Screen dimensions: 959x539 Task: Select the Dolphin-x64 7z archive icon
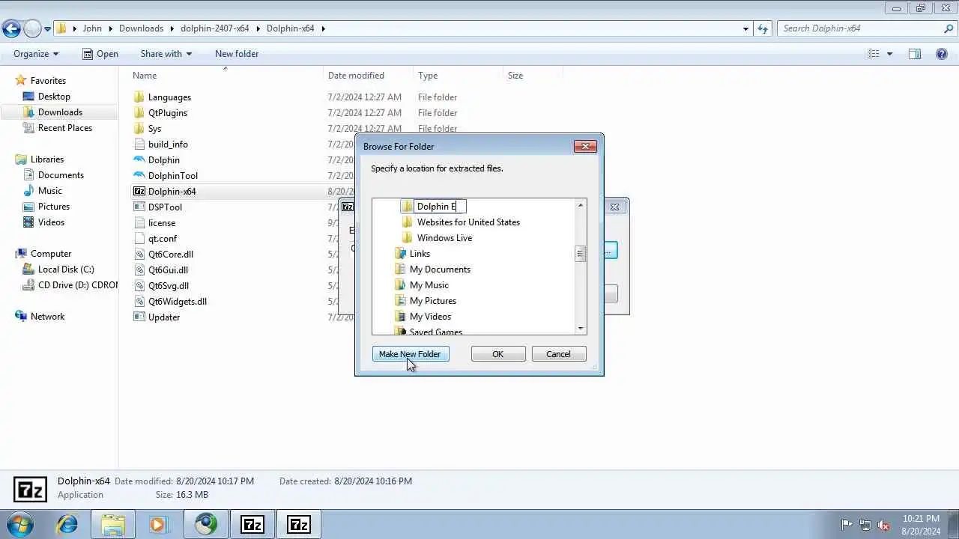(x=139, y=192)
